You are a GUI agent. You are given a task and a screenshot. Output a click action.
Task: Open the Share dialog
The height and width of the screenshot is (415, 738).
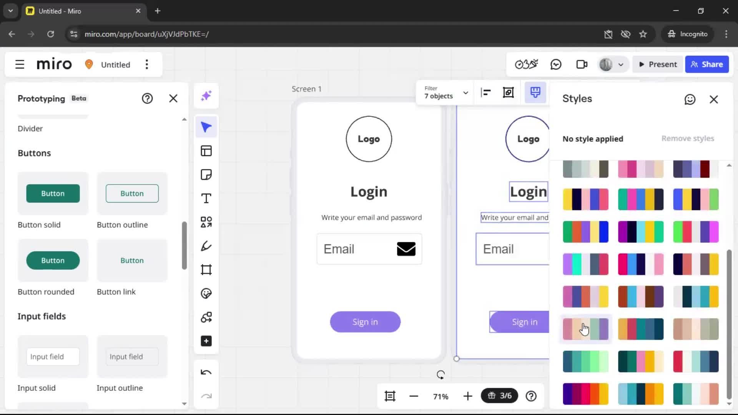pyautogui.click(x=707, y=65)
